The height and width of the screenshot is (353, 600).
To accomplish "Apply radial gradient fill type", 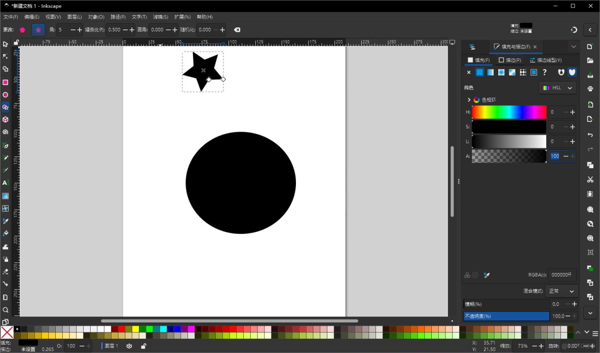I will pos(502,72).
